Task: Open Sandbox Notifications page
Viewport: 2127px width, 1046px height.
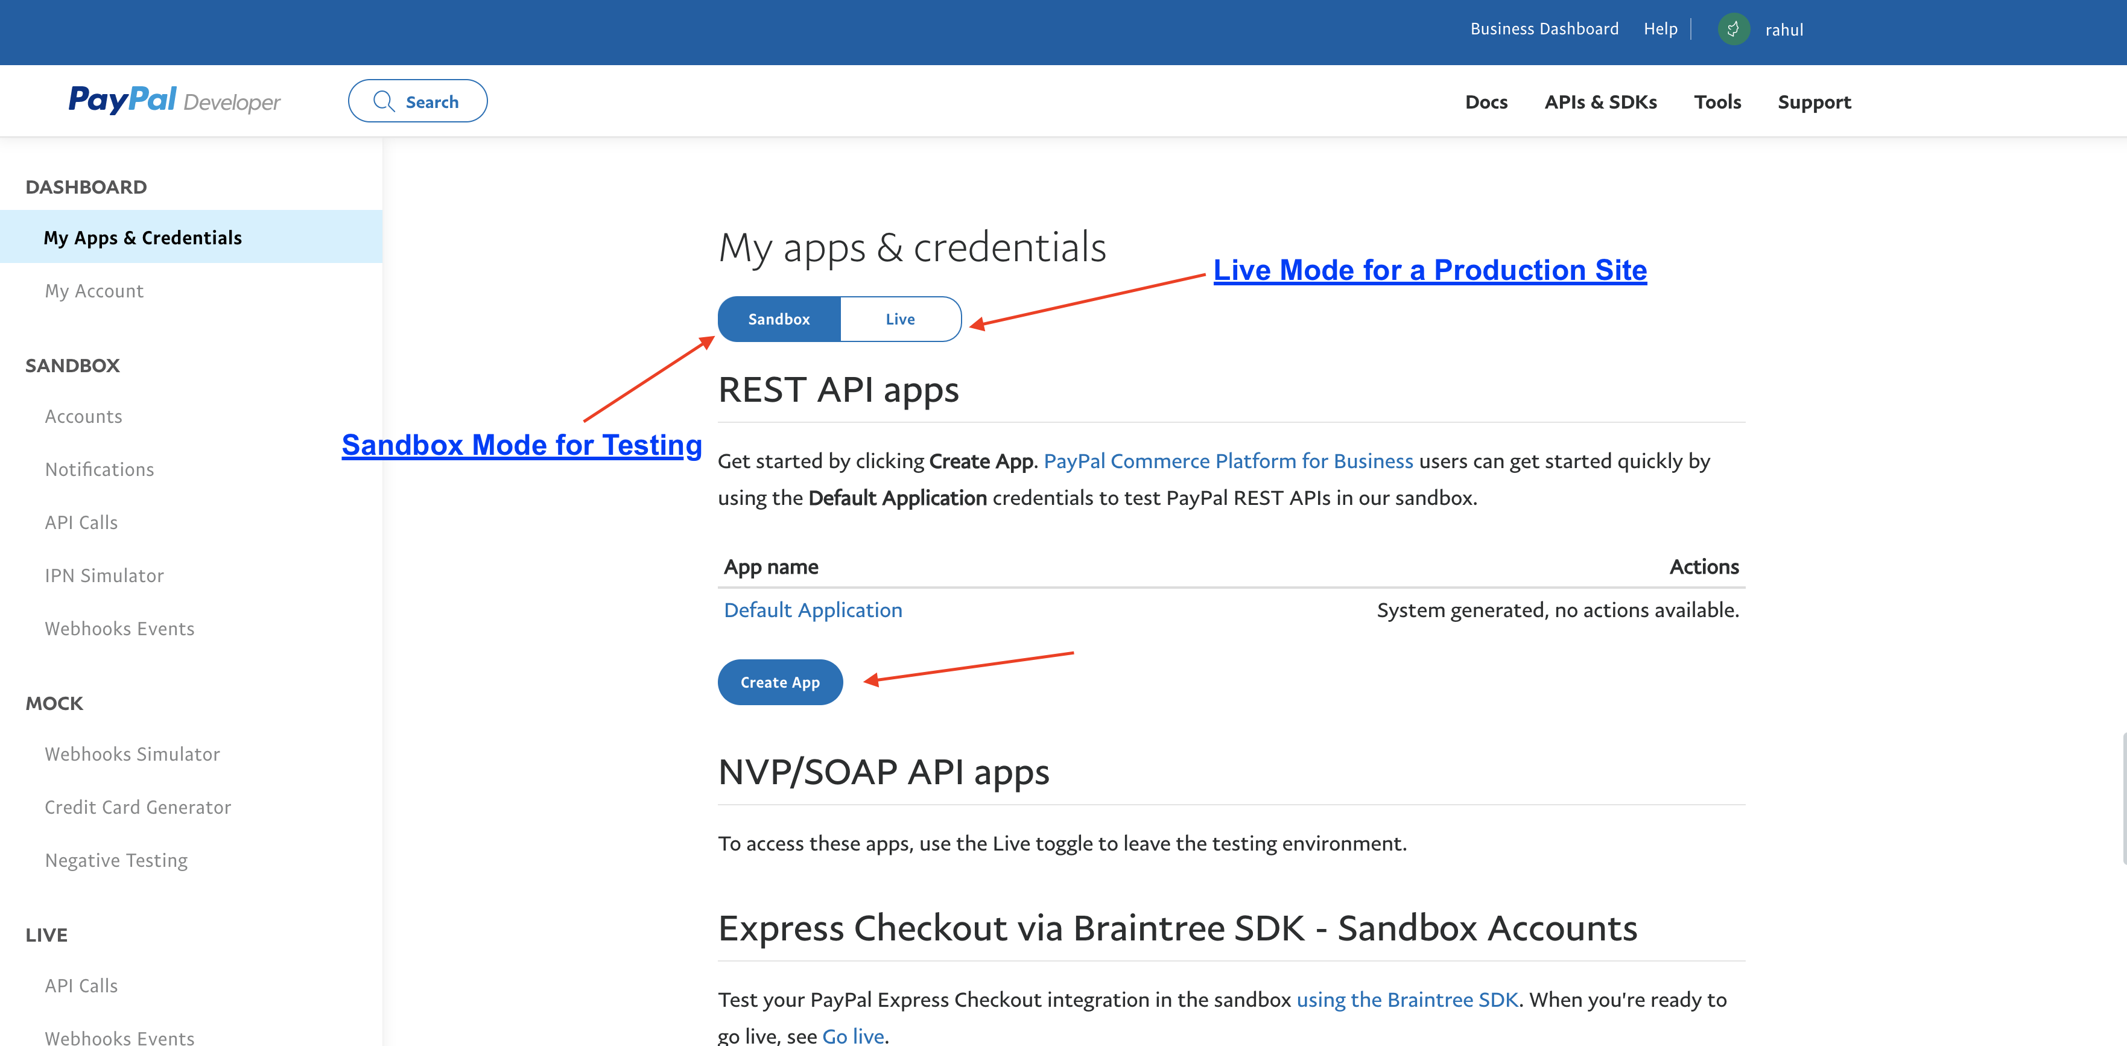Action: pos(99,469)
